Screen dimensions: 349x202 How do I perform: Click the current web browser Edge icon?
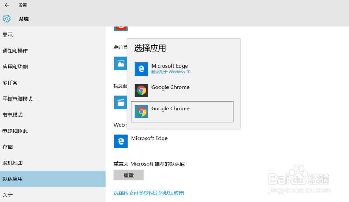point(121,141)
